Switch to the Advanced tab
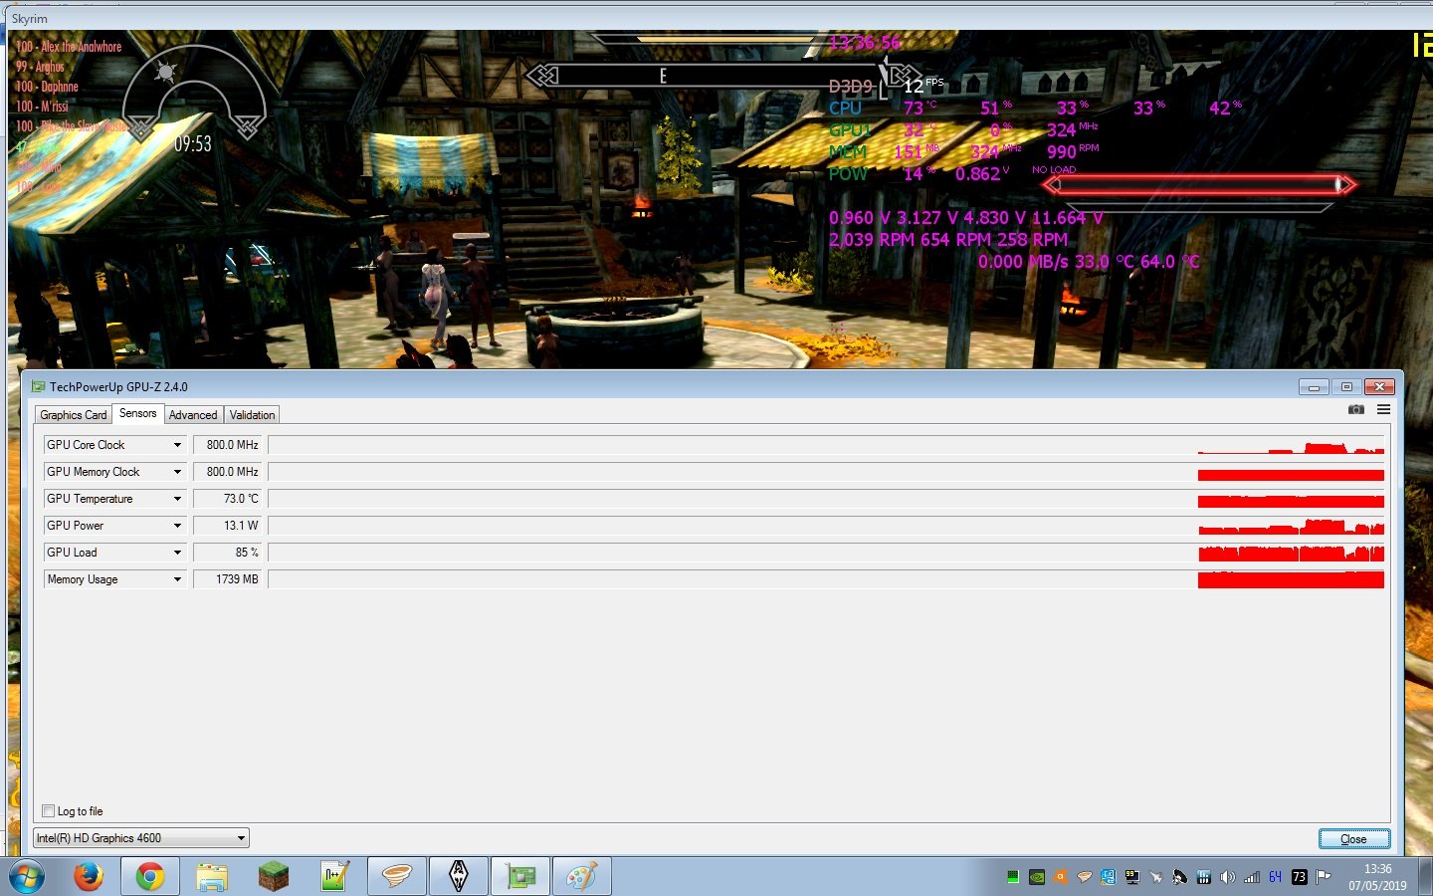This screenshot has height=896, width=1433. 193,415
